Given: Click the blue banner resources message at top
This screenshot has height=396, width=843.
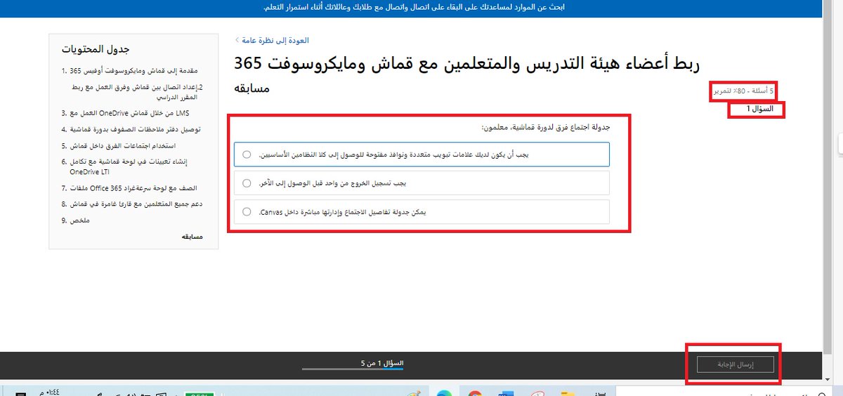Looking at the screenshot, I should pyautogui.click(x=414, y=8).
